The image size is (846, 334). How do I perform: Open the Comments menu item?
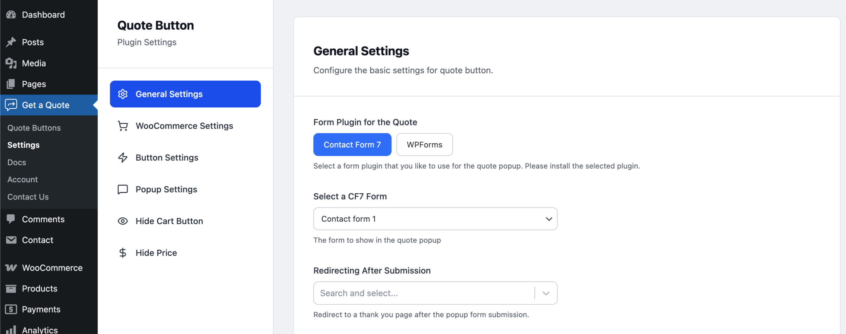[x=43, y=219]
